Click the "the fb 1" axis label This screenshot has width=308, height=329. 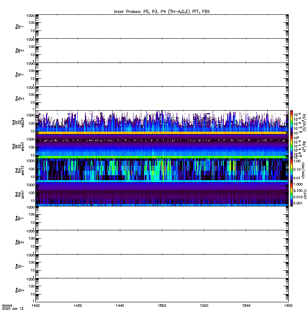19,266
